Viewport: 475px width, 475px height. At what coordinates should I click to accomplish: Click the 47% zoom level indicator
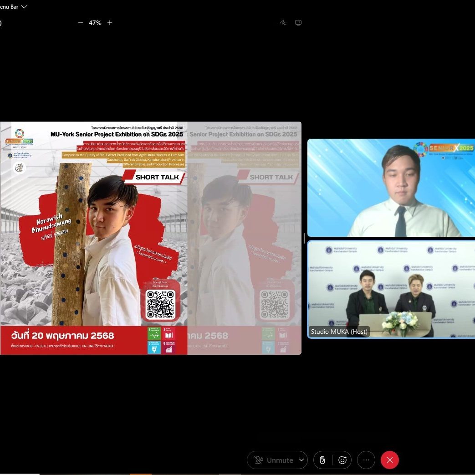click(95, 23)
